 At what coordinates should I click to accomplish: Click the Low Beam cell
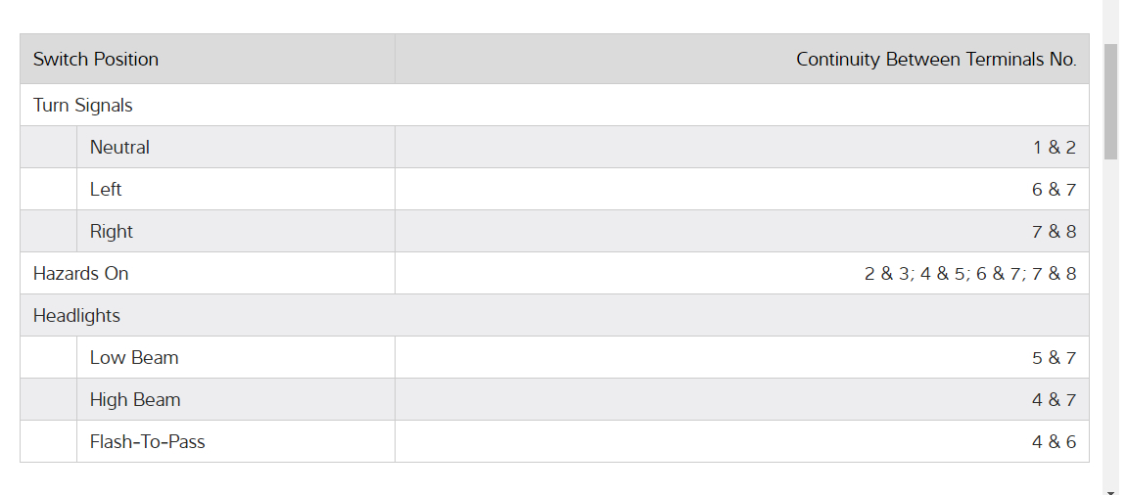pos(134,358)
